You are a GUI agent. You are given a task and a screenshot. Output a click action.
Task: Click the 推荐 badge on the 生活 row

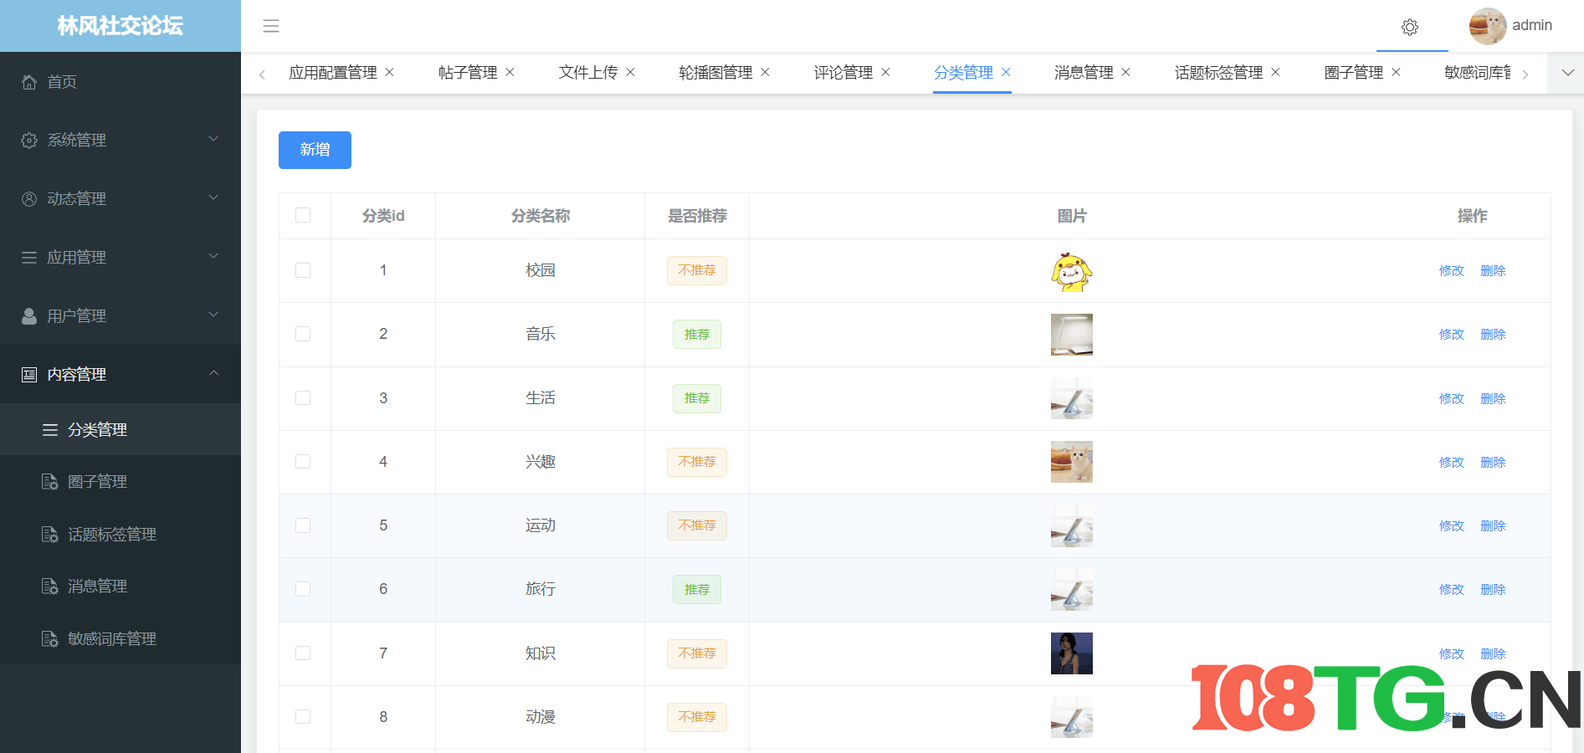(696, 398)
